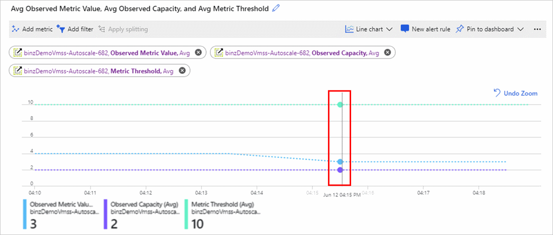
Task: Click the purple Observed Capacity legend swatch
Action: pos(106,214)
